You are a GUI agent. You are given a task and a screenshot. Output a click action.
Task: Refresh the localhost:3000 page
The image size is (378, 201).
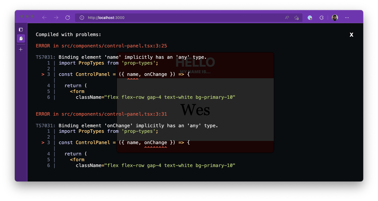[x=68, y=18]
